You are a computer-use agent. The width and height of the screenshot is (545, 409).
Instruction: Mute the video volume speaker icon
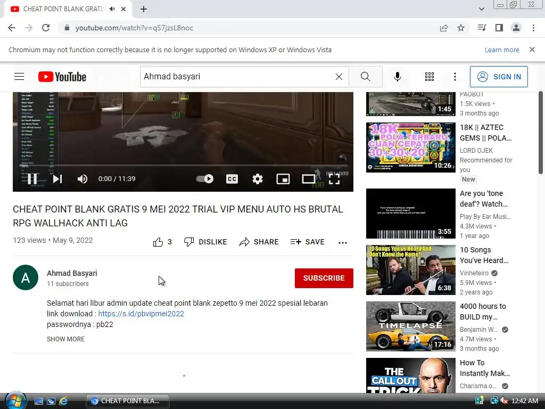tap(82, 179)
